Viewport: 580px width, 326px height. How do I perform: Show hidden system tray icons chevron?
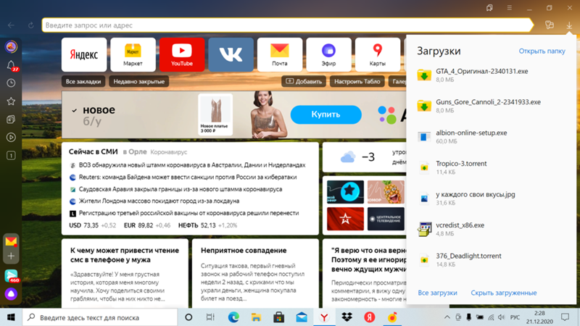coord(447,317)
